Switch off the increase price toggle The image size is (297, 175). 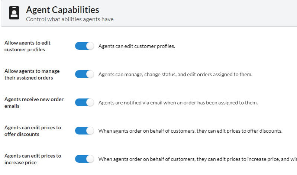click(84, 159)
